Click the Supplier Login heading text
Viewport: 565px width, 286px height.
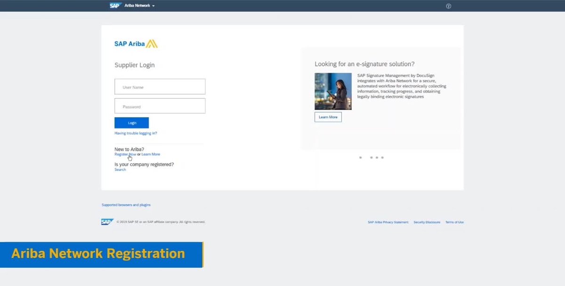coord(135,65)
